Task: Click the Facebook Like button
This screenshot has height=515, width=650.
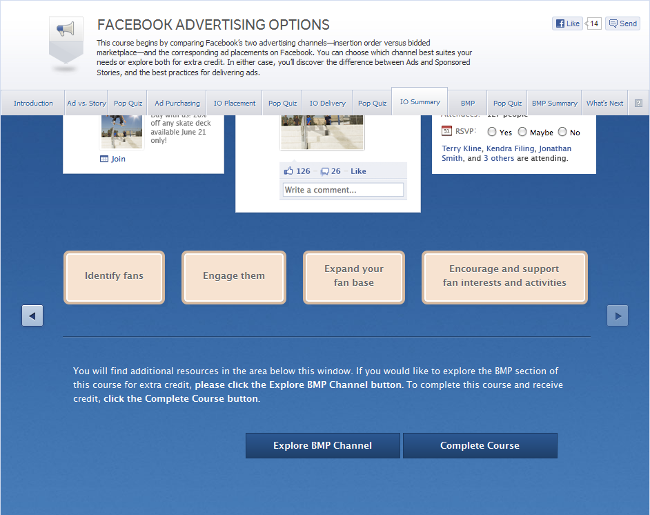Action: (x=567, y=23)
